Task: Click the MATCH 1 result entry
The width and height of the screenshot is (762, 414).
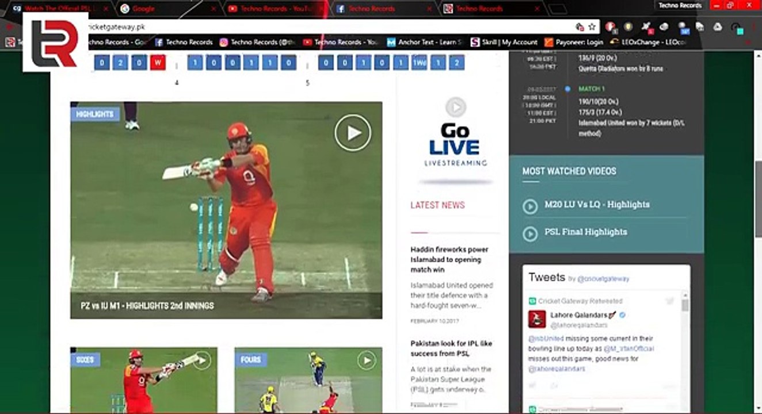Action: pyautogui.click(x=592, y=89)
